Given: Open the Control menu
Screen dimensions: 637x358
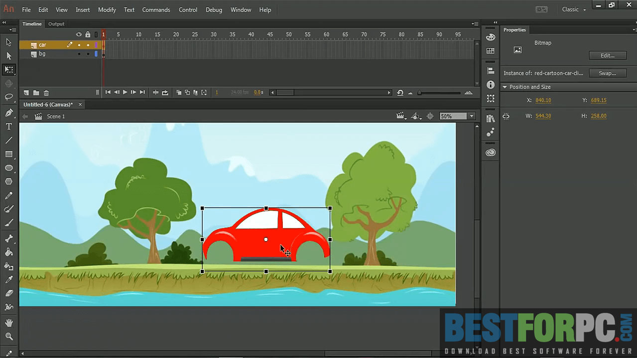Looking at the screenshot, I should (x=188, y=9).
